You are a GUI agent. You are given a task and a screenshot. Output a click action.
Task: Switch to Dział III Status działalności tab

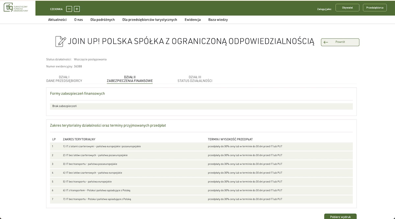click(195, 79)
